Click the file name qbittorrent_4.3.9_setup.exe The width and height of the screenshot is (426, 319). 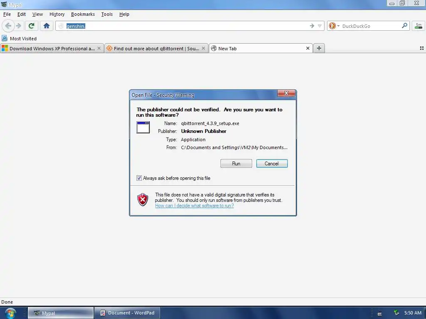tap(210, 123)
